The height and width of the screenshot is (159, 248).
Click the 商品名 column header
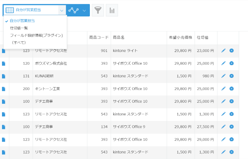click(x=119, y=38)
